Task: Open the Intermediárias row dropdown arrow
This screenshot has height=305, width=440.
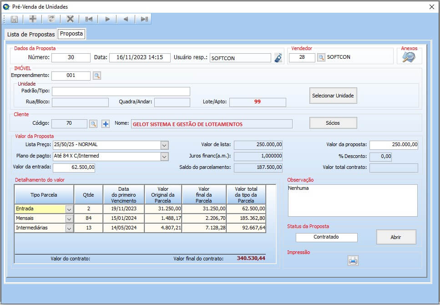Action: coord(69,228)
